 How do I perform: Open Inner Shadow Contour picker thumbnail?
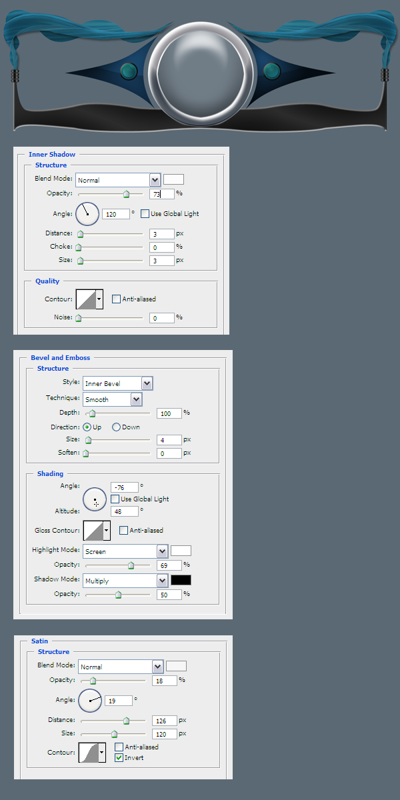[86, 299]
